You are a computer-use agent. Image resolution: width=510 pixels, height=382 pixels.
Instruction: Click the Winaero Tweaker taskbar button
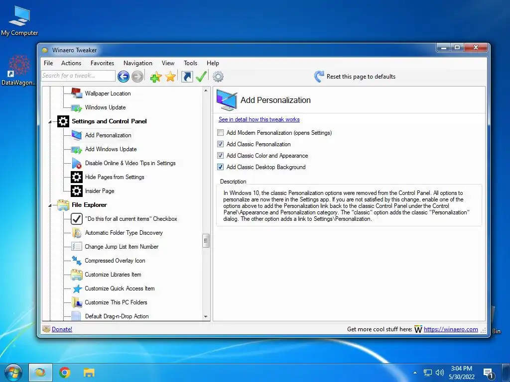coord(41,373)
